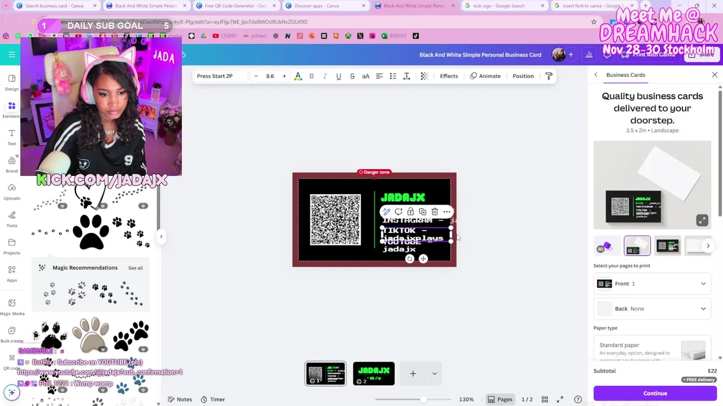Toggle bold formatting
The height and width of the screenshot is (406, 723).
[x=311, y=76]
